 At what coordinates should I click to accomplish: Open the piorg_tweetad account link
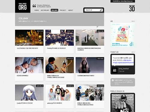124,69
